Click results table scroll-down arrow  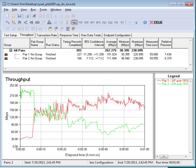pyautogui.click(x=190, y=65)
